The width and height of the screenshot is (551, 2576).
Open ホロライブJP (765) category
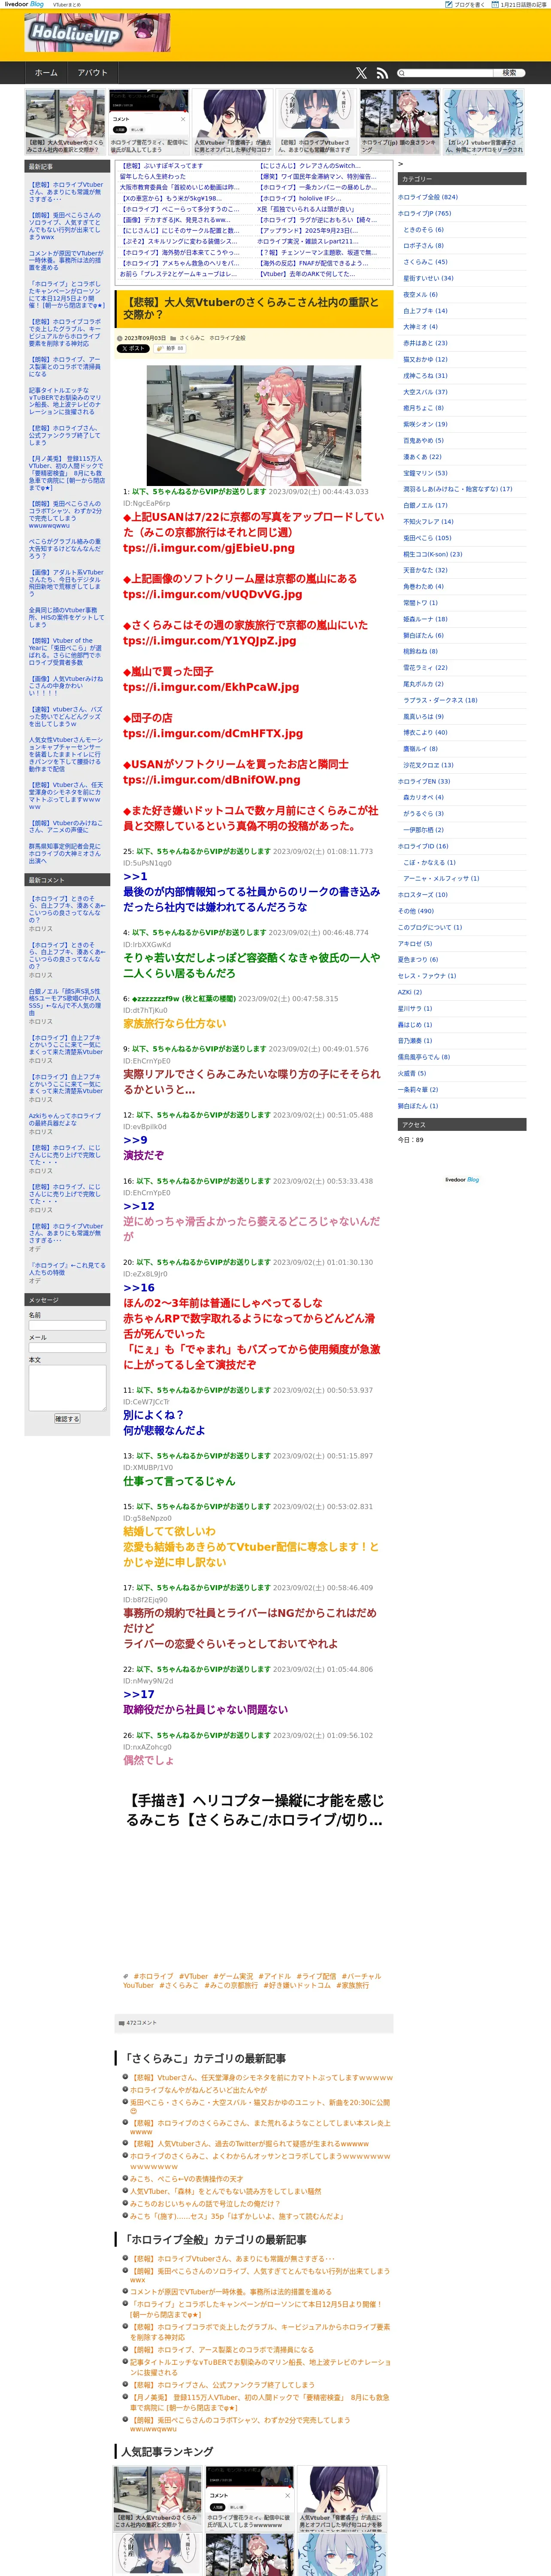point(424,213)
